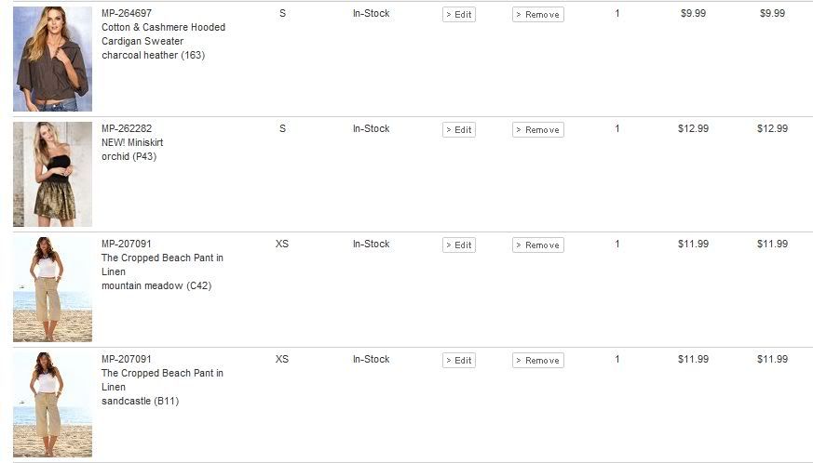The height and width of the screenshot is (463, 813).
Task: Edit the NEW! Miniskirt item
Action: click(x=459, y=130)
